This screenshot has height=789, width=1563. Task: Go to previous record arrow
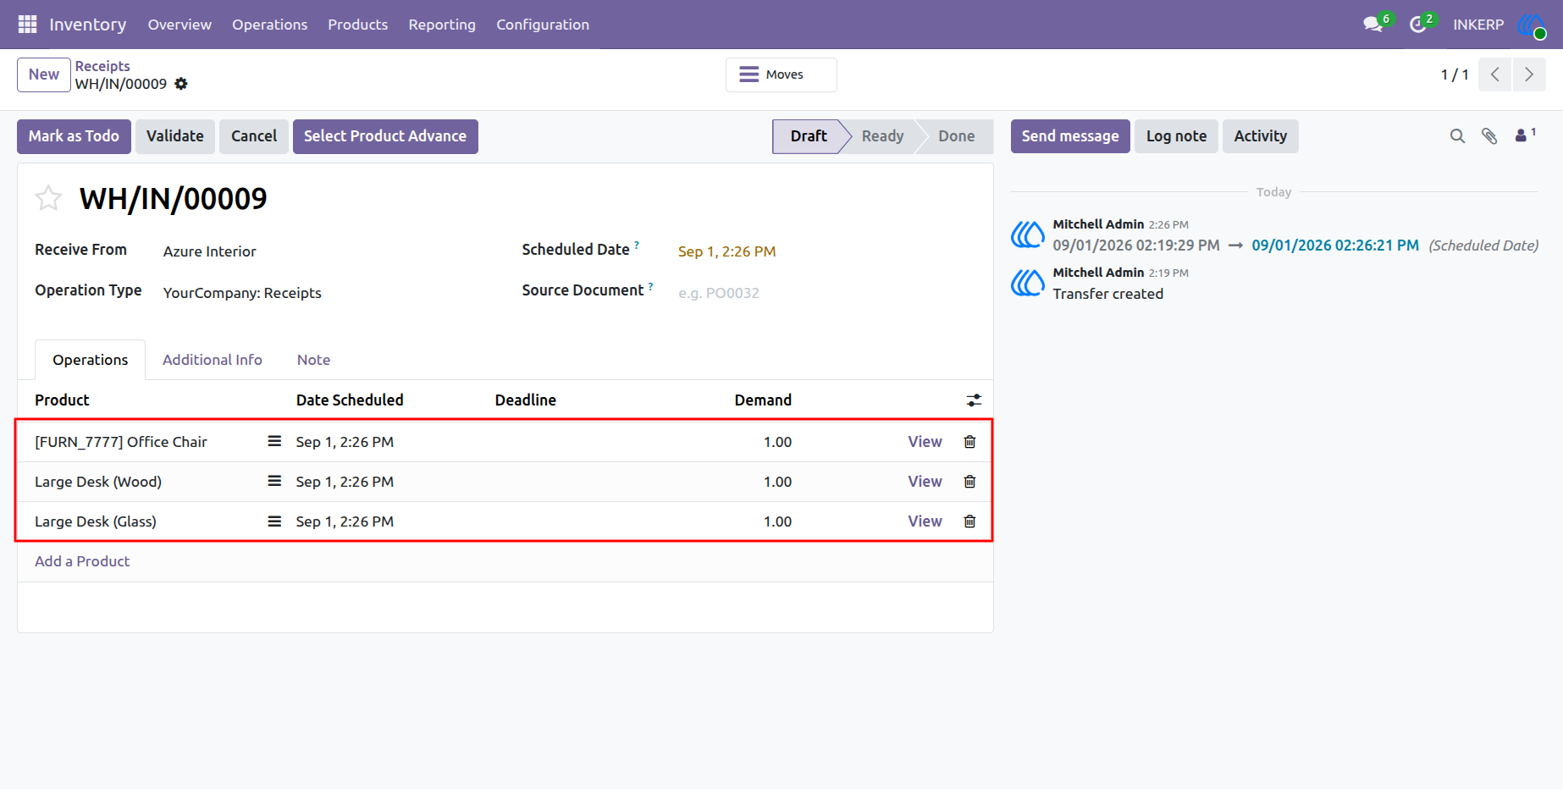1495,74
